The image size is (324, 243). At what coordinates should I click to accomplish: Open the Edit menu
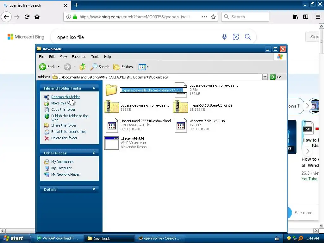pyautogui.click(x=52, y=57)
